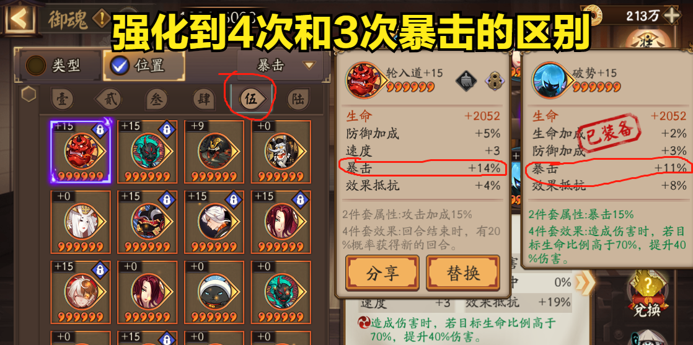Tap the dropdown triangle next to 暴击
This screenshot has height=345, width=693.
pyautogui.click(x=309, y=66)
